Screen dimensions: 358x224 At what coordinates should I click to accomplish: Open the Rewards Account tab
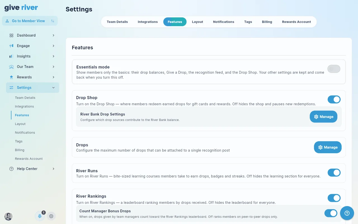click(296, 22)
